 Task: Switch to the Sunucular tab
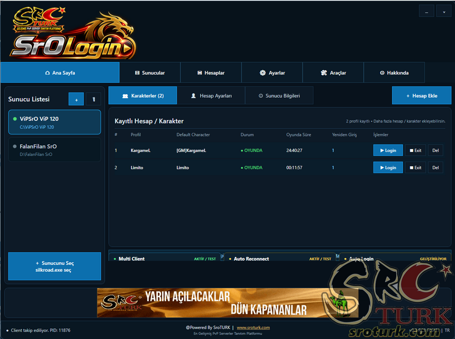pos(150,72)
